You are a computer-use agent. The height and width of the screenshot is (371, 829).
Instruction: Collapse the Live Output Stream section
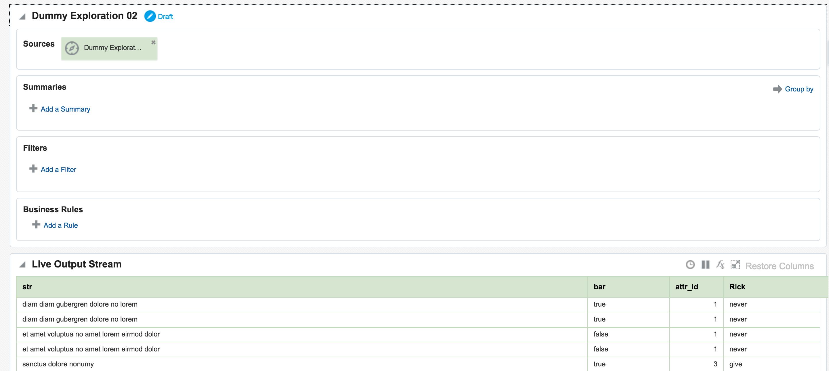(22, 265)
